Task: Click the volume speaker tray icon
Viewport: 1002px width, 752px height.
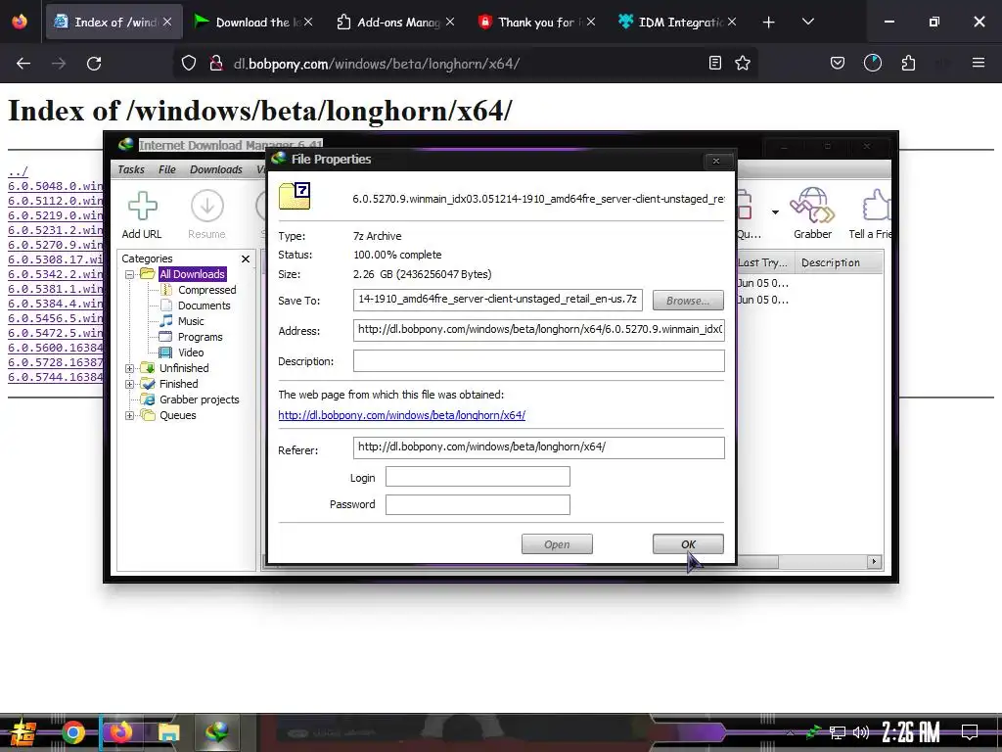Action: coord(861,732)
